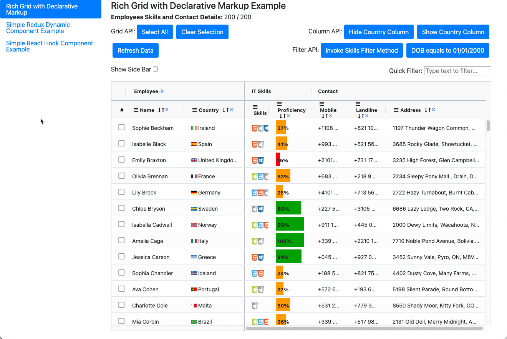This screenshot has width=507, height=339.
Task: Sort the Address column using its ascending arrow
Action: [x=429, y=110]
